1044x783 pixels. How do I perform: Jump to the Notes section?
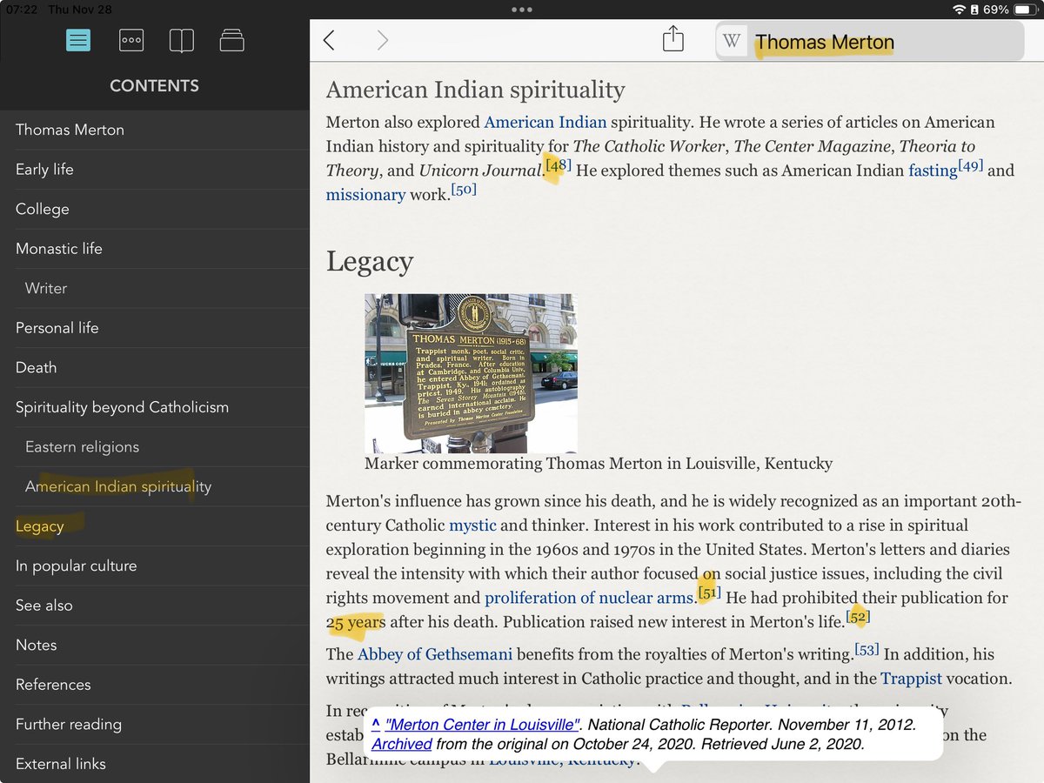(155, 645)
